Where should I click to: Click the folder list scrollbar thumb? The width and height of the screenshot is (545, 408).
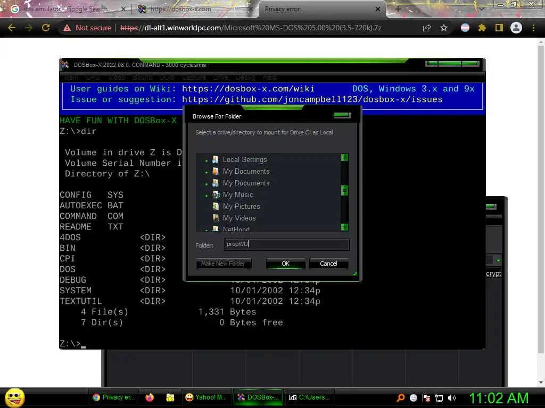click(344, 191)
